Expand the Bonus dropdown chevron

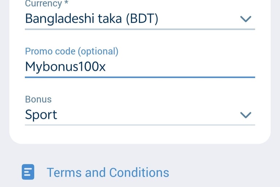point(246,115)
